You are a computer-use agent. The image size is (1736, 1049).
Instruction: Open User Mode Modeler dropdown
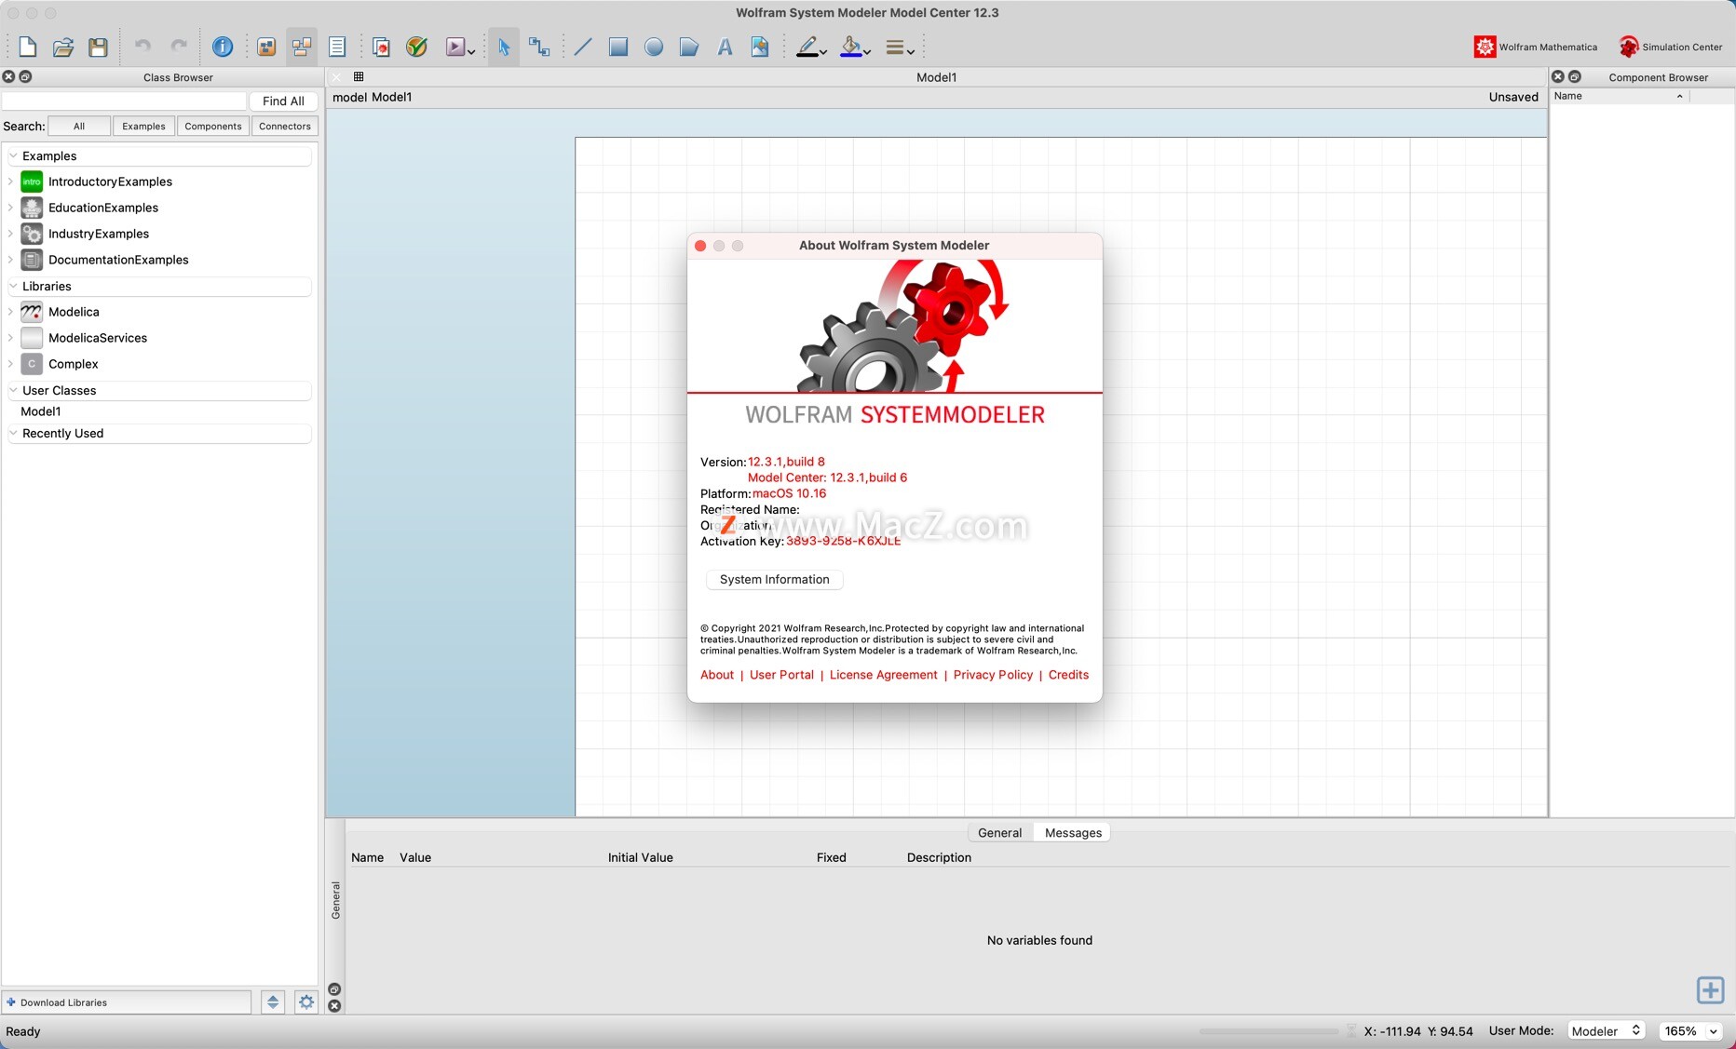(x=1606, y=1030)
